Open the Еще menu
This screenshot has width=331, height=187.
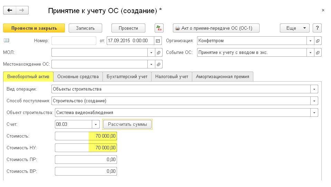point(295,28)
